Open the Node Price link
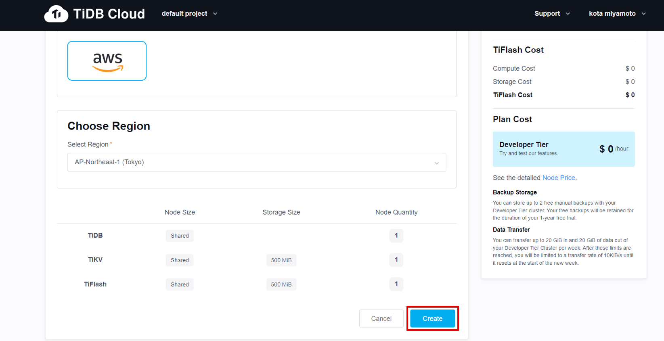This screenshot has width=664, height=341. (559, 178)
